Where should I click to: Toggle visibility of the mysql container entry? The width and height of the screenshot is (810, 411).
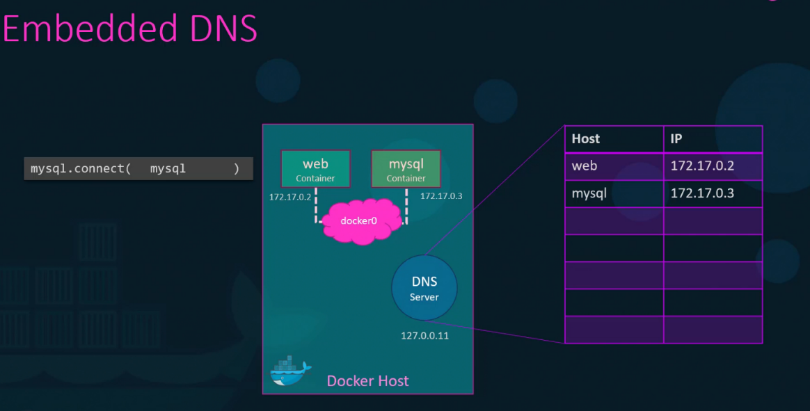click(x=589, y=193)
